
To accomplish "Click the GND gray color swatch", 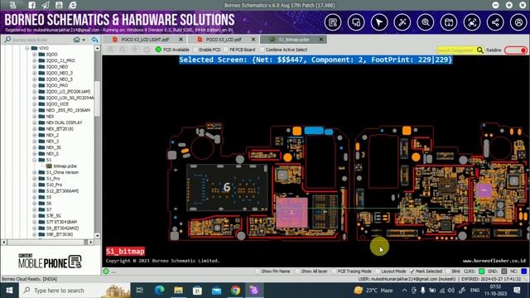I will [504, 272].
